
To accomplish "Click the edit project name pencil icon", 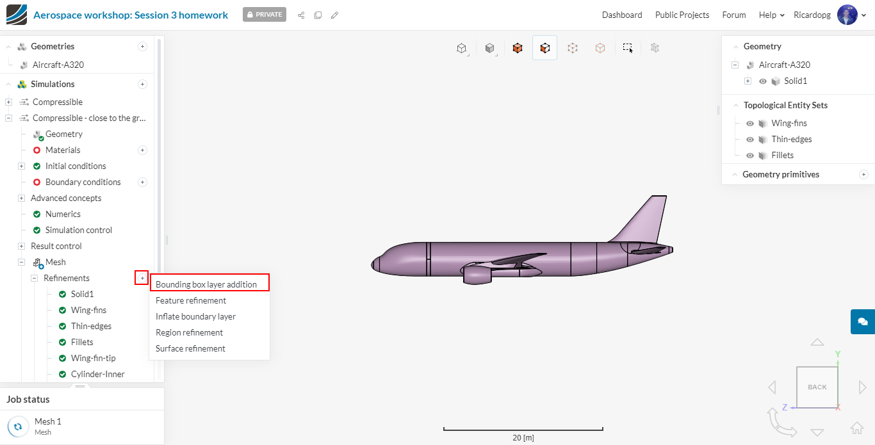I will [334, 15].
